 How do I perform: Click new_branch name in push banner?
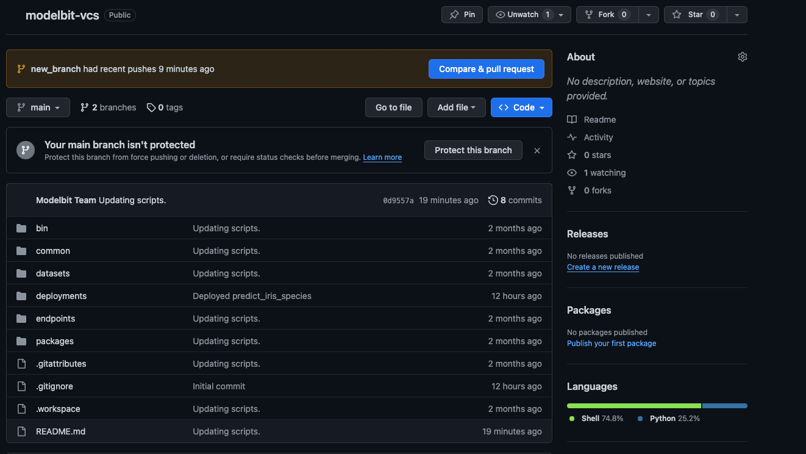(55, 69)
